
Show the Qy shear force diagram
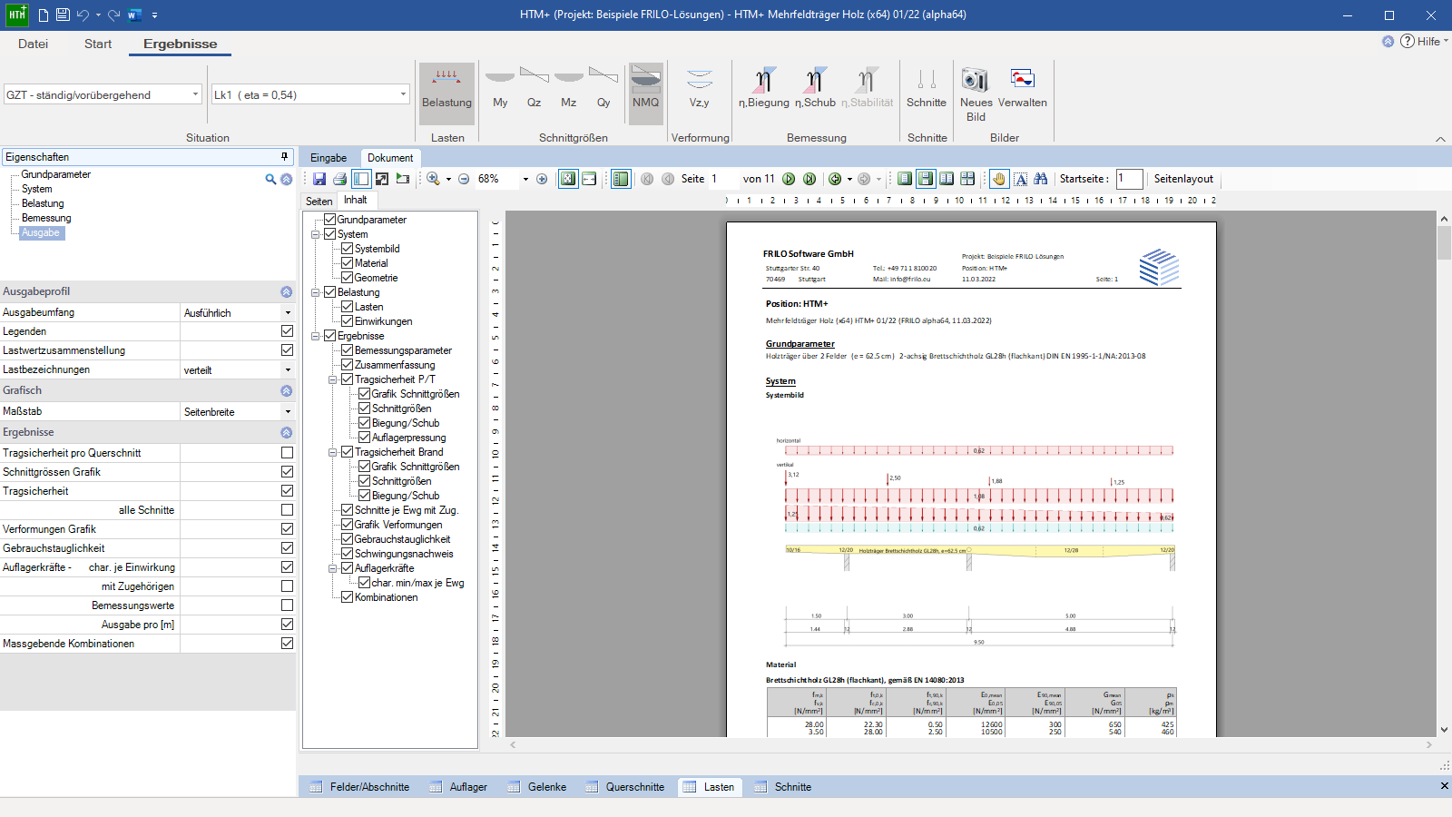603,88
